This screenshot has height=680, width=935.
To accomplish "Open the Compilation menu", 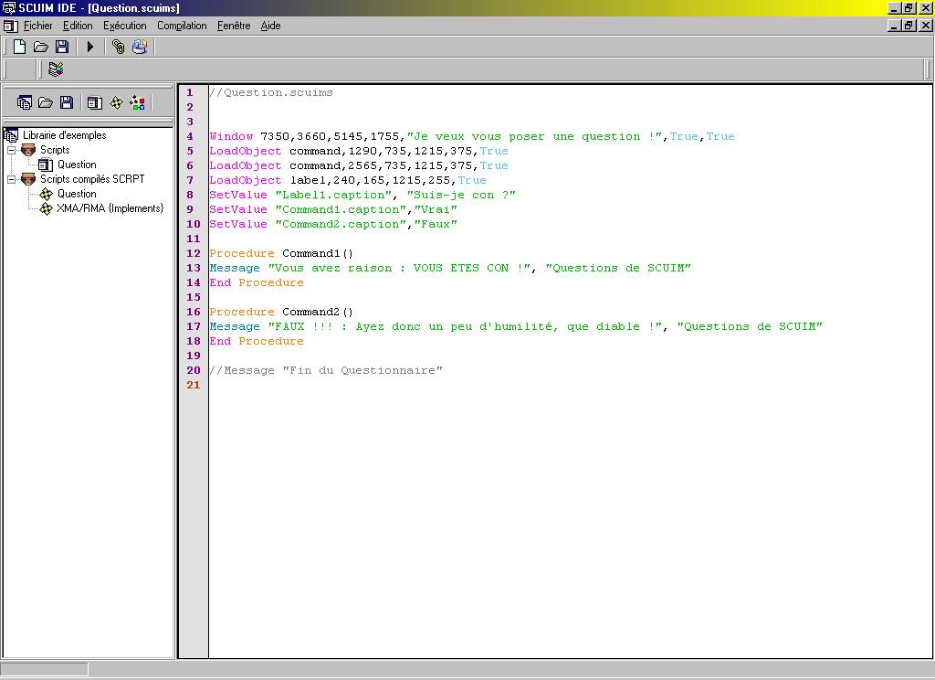I will click(182, 26).
